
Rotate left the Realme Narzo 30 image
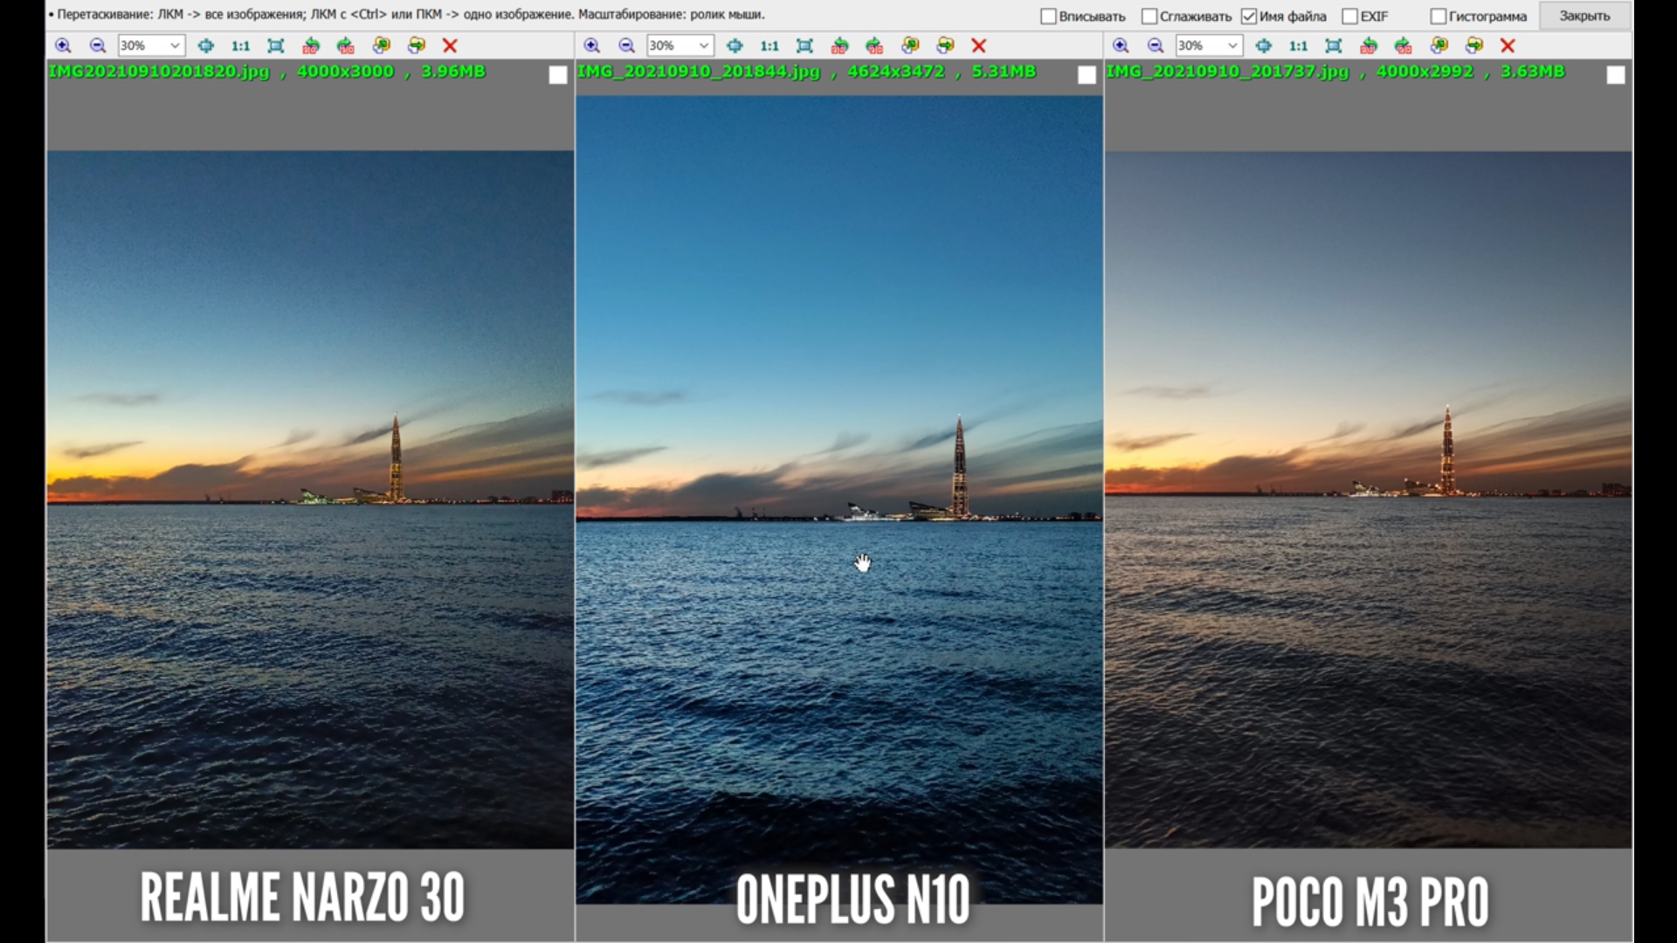311,45
